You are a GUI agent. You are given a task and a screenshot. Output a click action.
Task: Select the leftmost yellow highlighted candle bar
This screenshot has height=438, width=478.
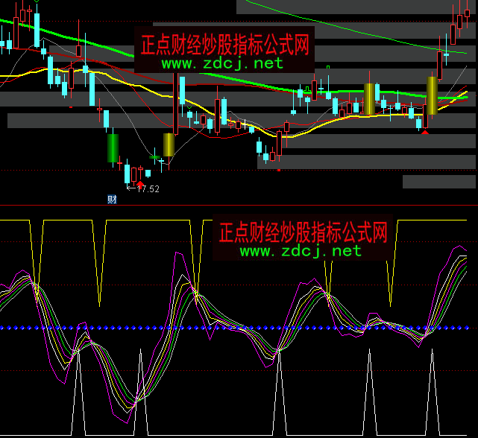click(x=169, y=145)
